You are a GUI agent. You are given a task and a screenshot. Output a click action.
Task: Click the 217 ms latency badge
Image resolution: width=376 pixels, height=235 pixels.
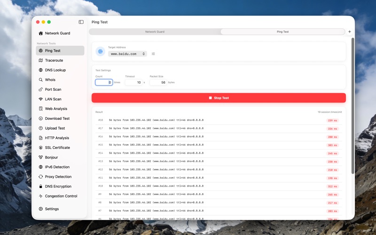click(x=332, y=203)
